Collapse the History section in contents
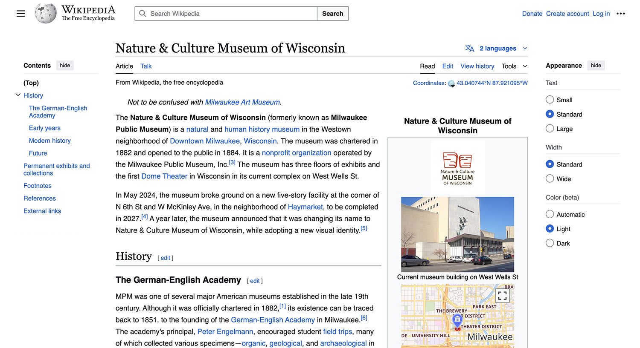This screenshot has width=640, height=348. [18, 95]
